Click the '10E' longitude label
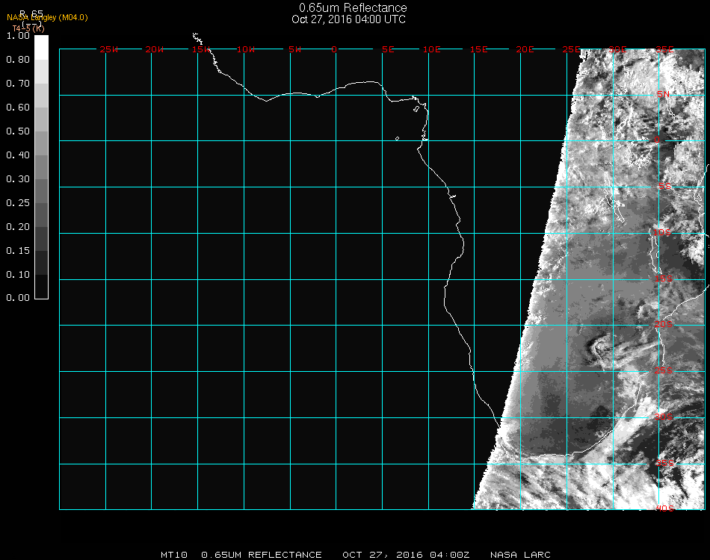Screen dimensions: 710x560 click(x=431, y=49)
